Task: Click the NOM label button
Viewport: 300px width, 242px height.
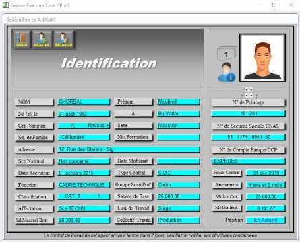Action: point(34,102)
